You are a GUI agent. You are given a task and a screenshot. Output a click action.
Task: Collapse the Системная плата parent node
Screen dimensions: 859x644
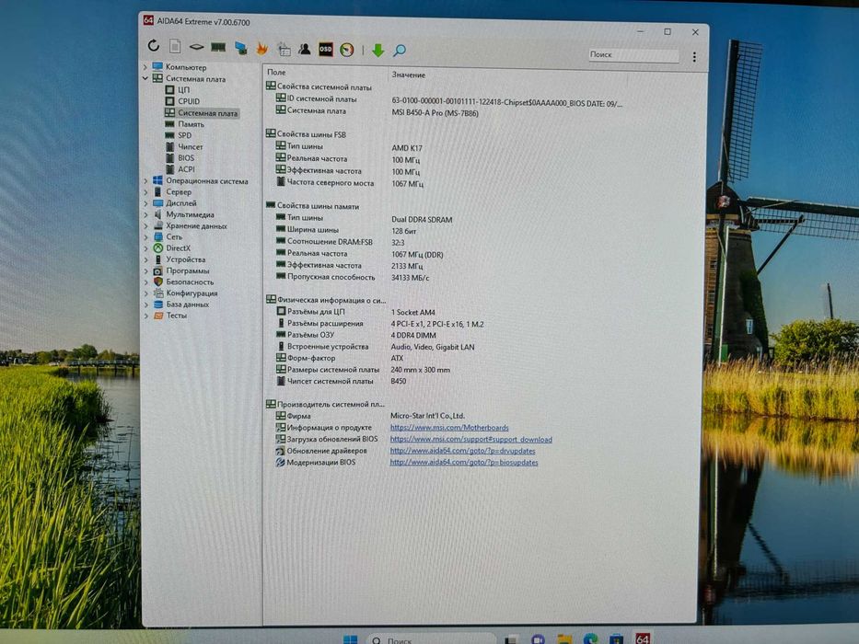(x=145, y=78)
